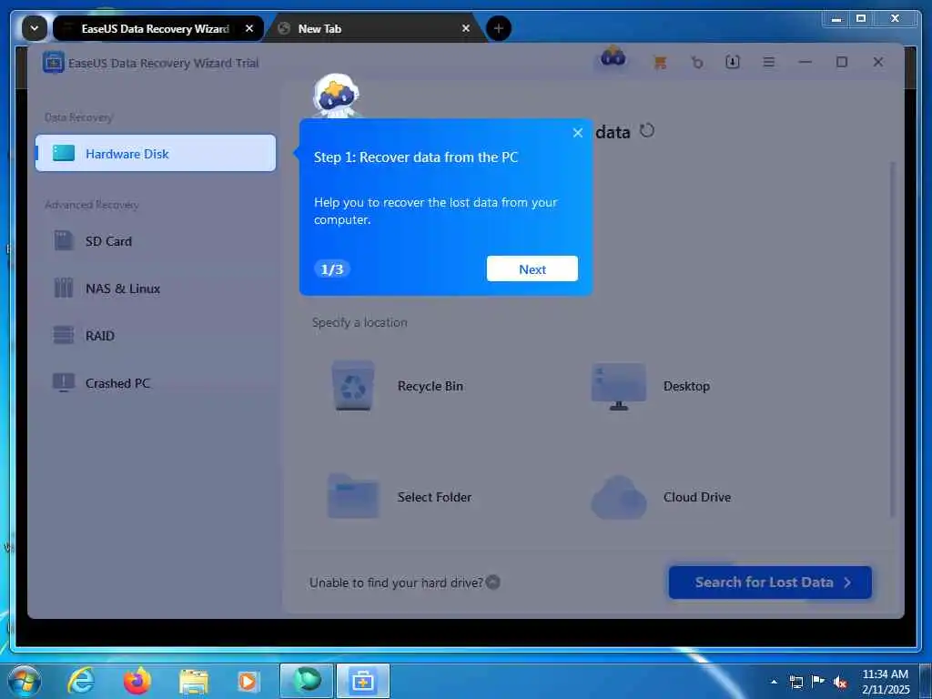Click the NAS & Linux server icon

[x=64, y=288]
